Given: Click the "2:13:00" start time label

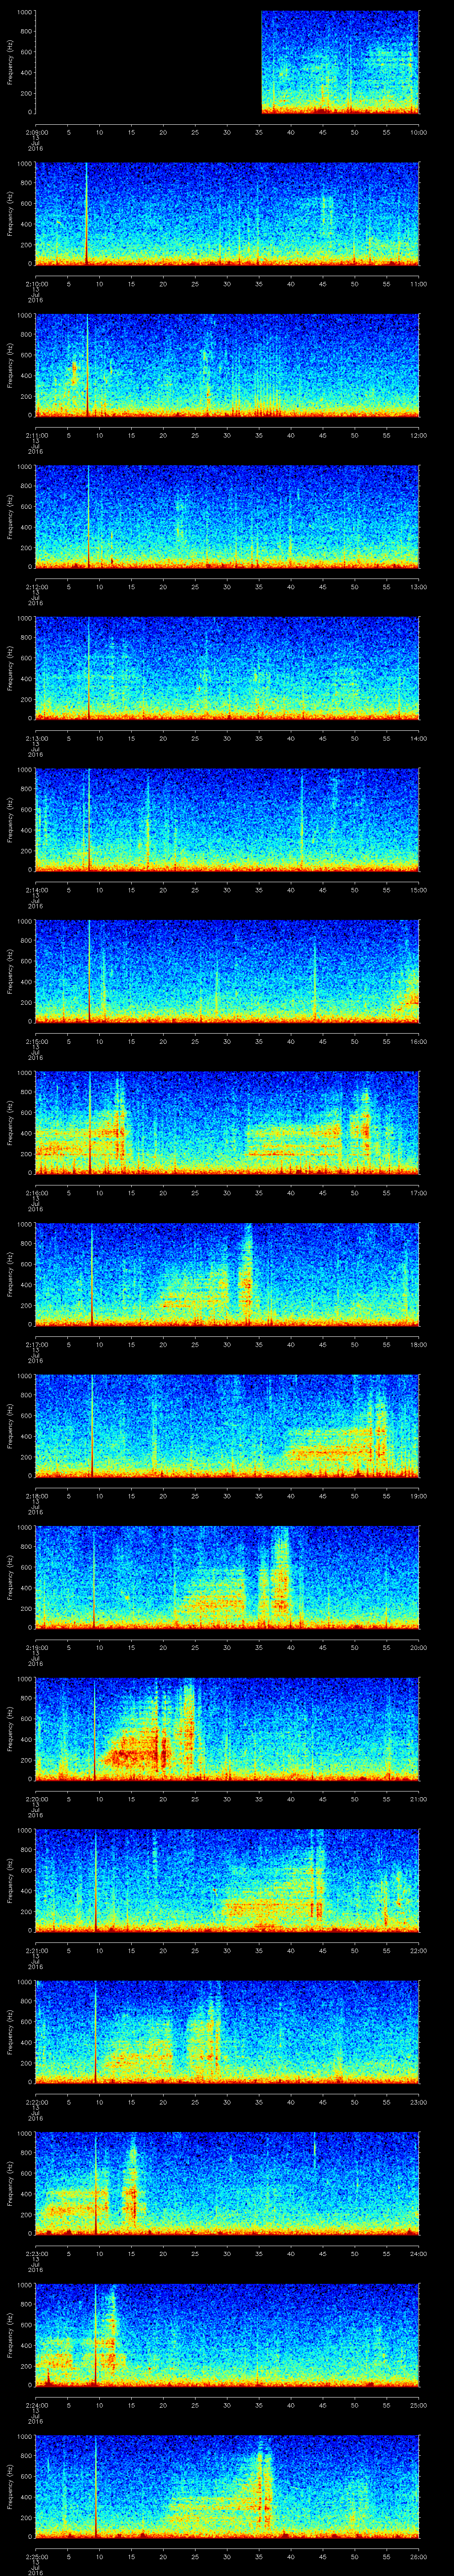Looking at the screenshot, I should pos(36,738).
